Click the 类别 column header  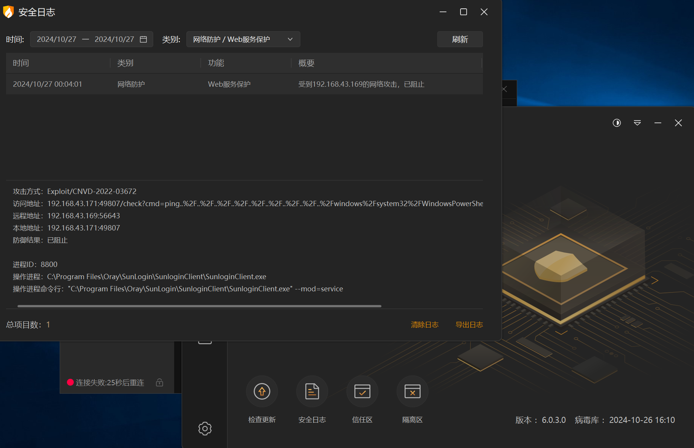coord(125,63)
